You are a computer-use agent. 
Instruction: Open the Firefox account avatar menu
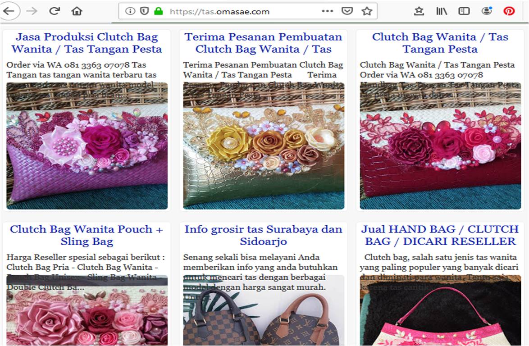[x=487, y=11]
